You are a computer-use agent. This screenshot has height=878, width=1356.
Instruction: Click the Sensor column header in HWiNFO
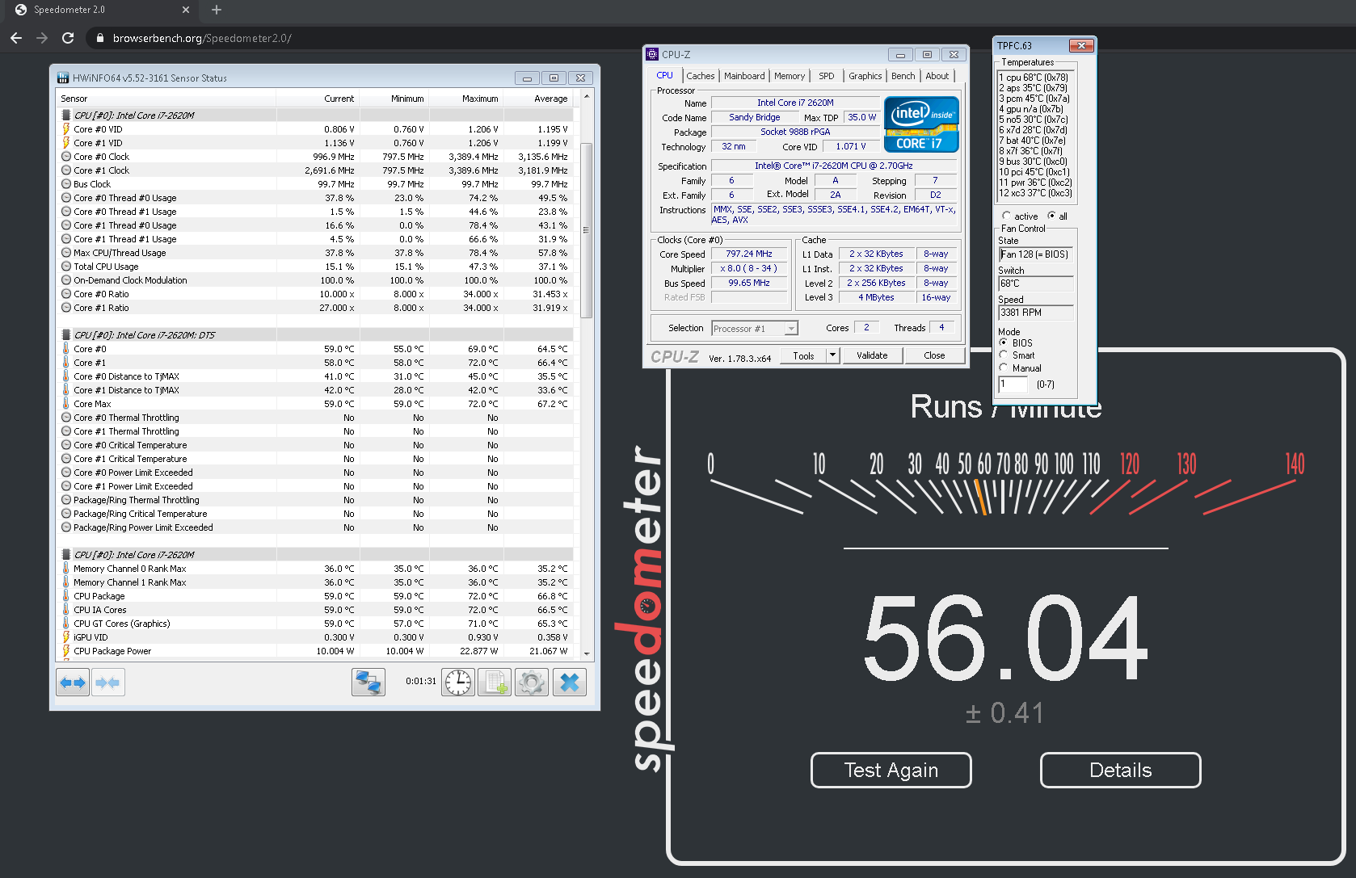(166, 99)
